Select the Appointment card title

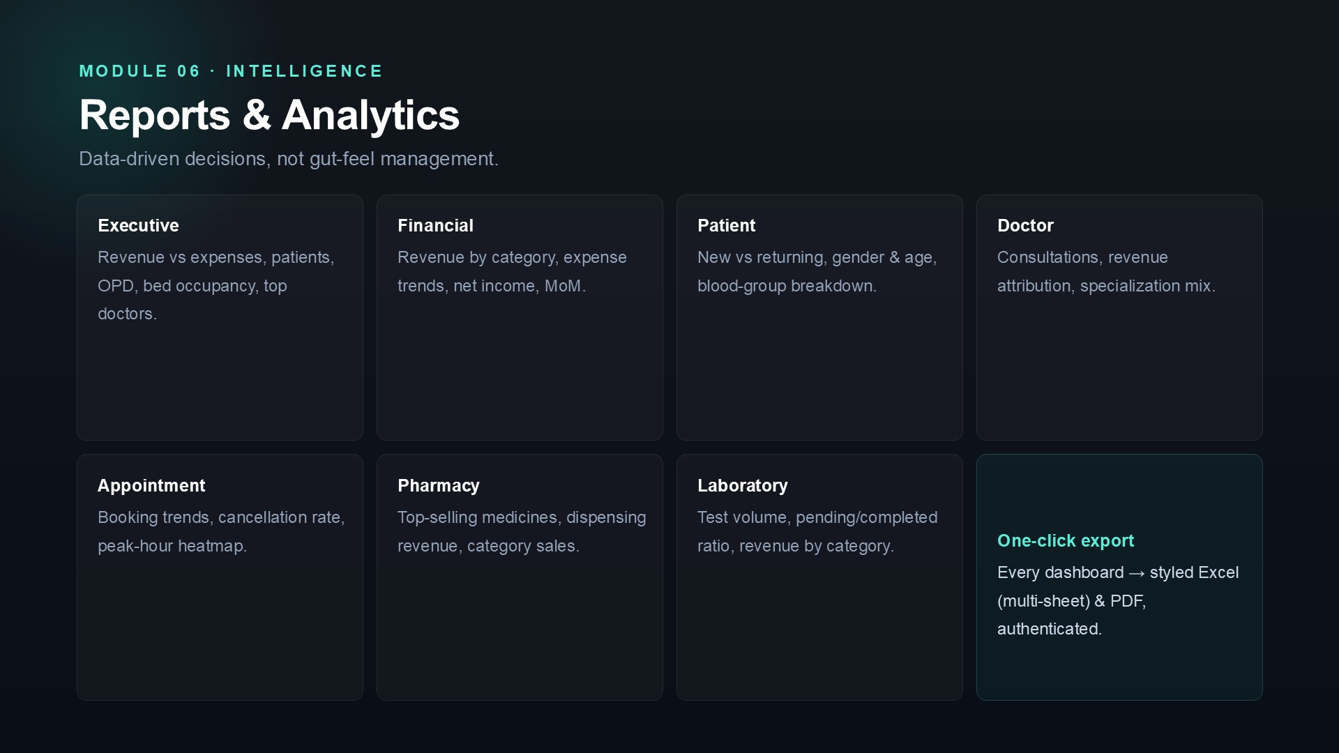pyautogui.click(x=151, y=485)
